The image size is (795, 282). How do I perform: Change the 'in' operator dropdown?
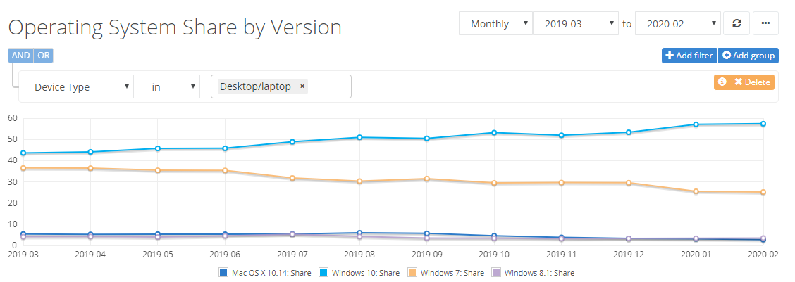coord(169,86)
